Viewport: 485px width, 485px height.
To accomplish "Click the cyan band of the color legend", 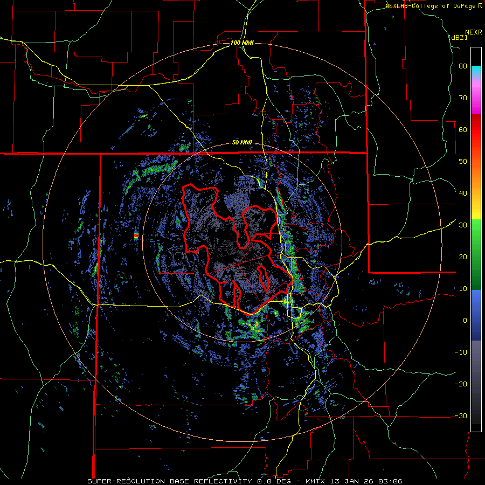I will click(476, 71).
